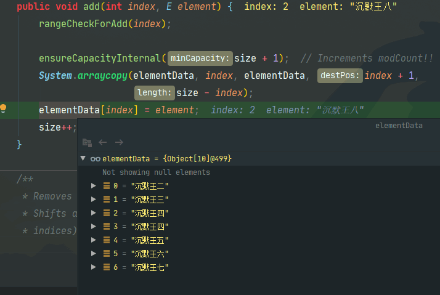Select the value "沉默王七" at index 6
440x295 pixels.
point(150,267)
